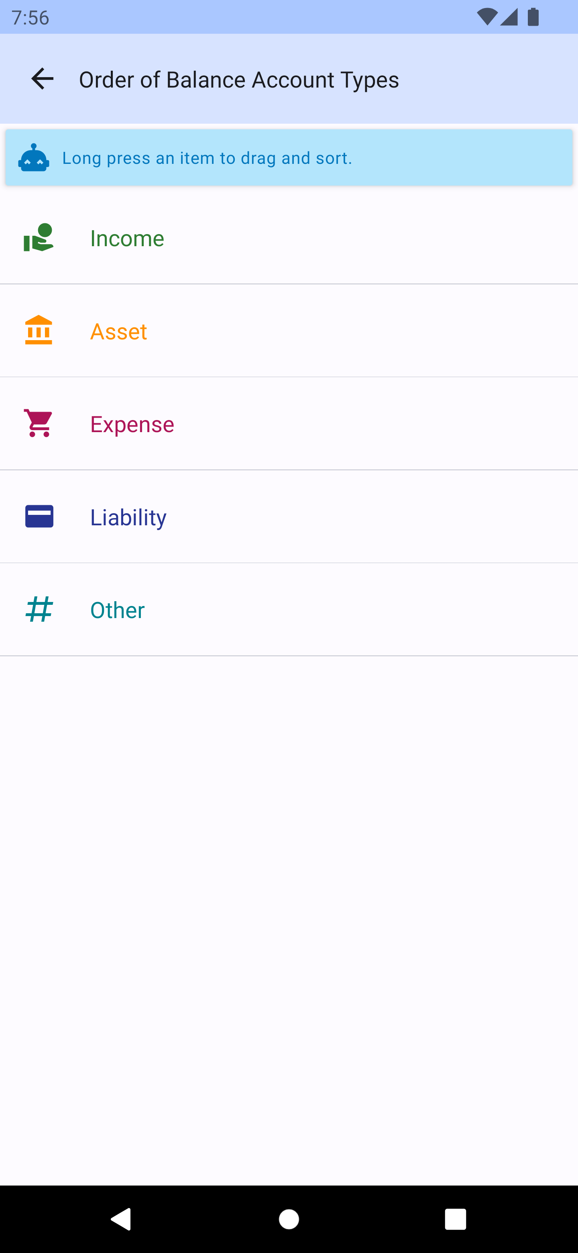Tap the battery icon in status bar
Viewport: 578px width, 1253px height.
tap(533, 17)
